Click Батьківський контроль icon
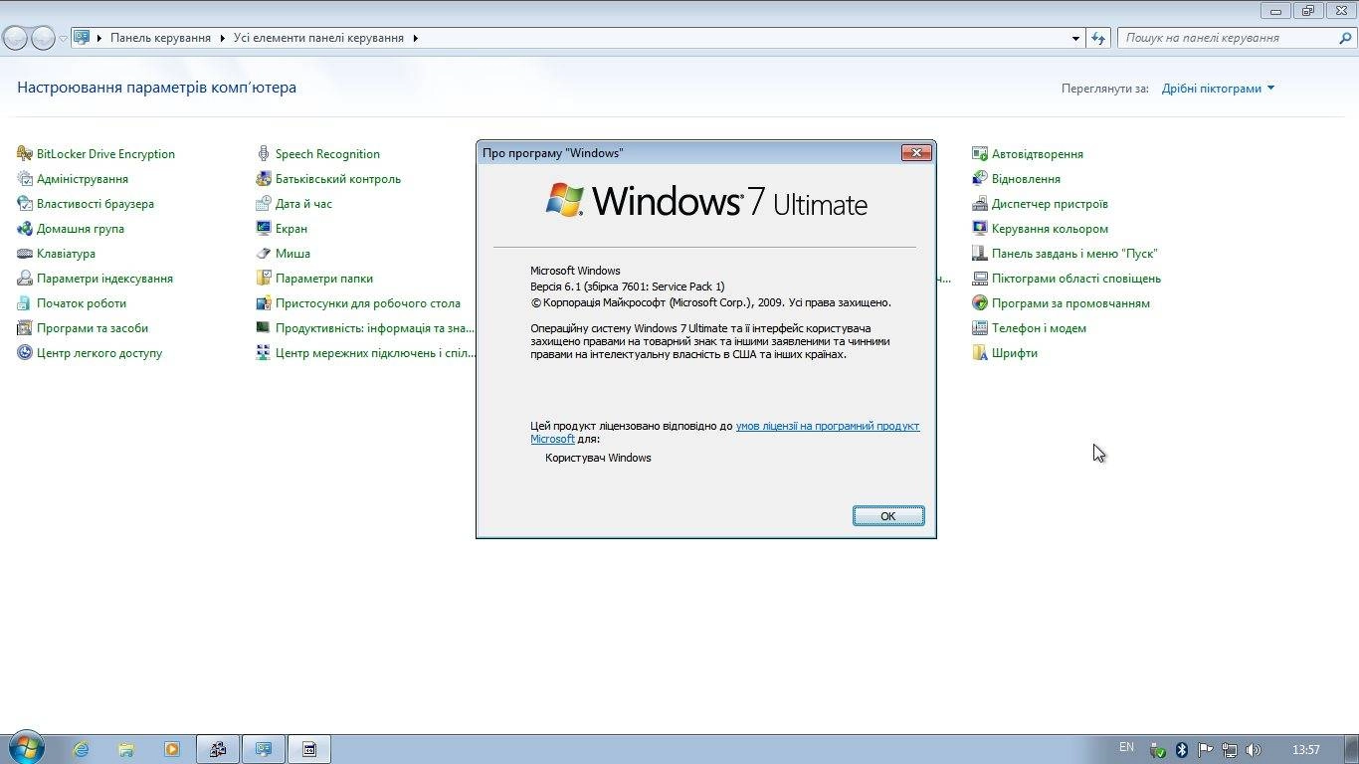 tap(264, 179)
